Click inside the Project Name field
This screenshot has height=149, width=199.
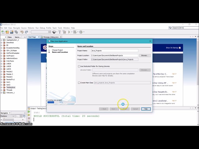pyautogui.click(x=115, y=51)
